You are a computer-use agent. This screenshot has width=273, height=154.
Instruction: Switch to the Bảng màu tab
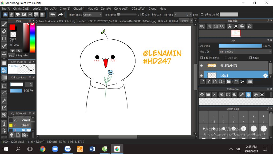click(x=22, y=56)
